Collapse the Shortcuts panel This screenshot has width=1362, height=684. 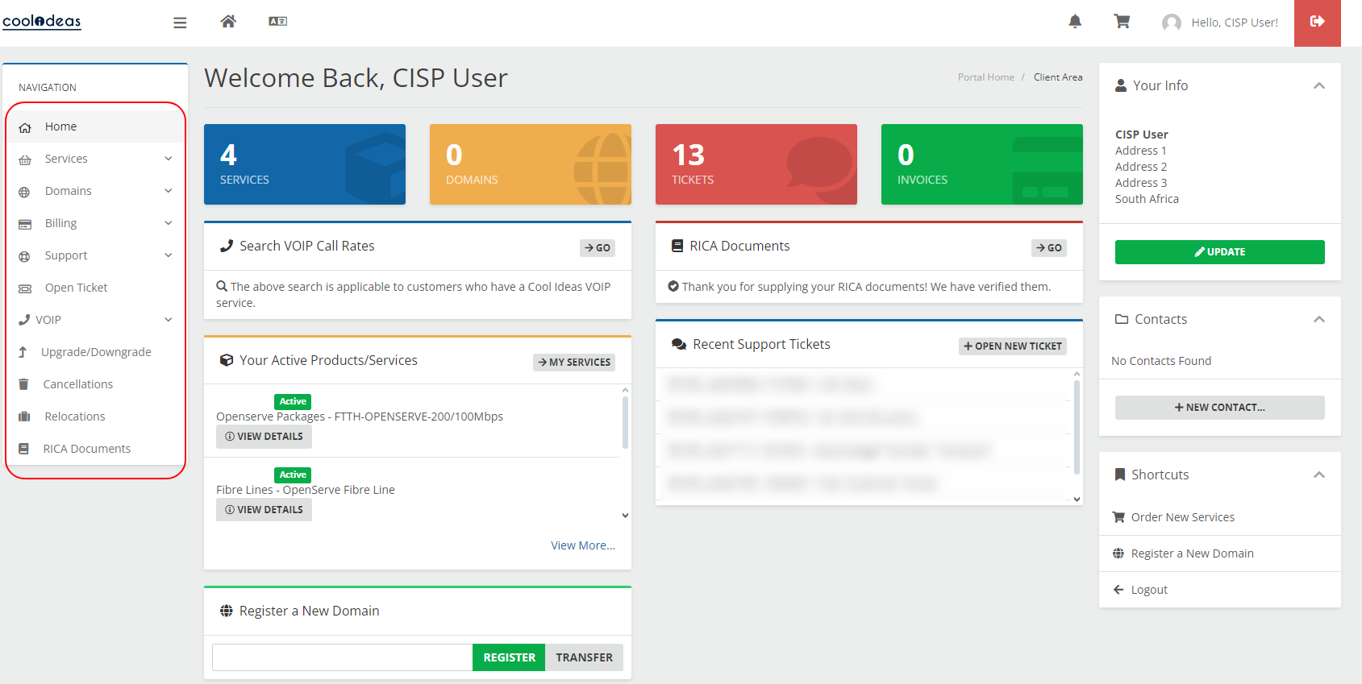pos(1319,475)
